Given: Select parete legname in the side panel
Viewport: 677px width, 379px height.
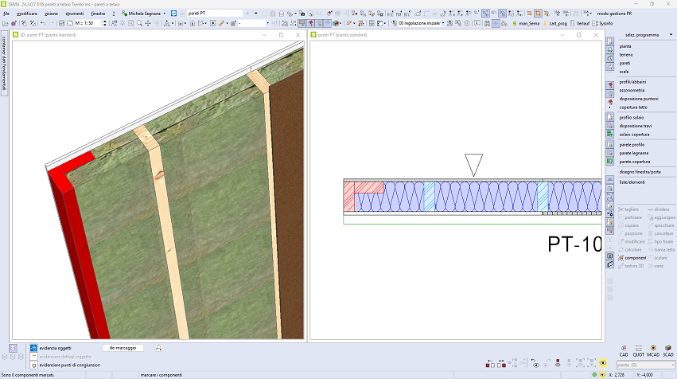Looking at the screenshot, I should tap(634, 153).
